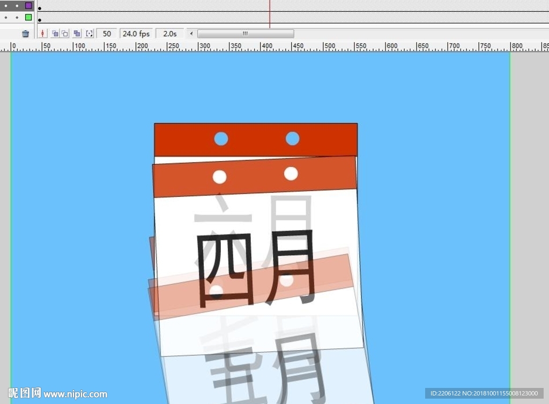Click the right white hole on the orange header

click(291, 174)
